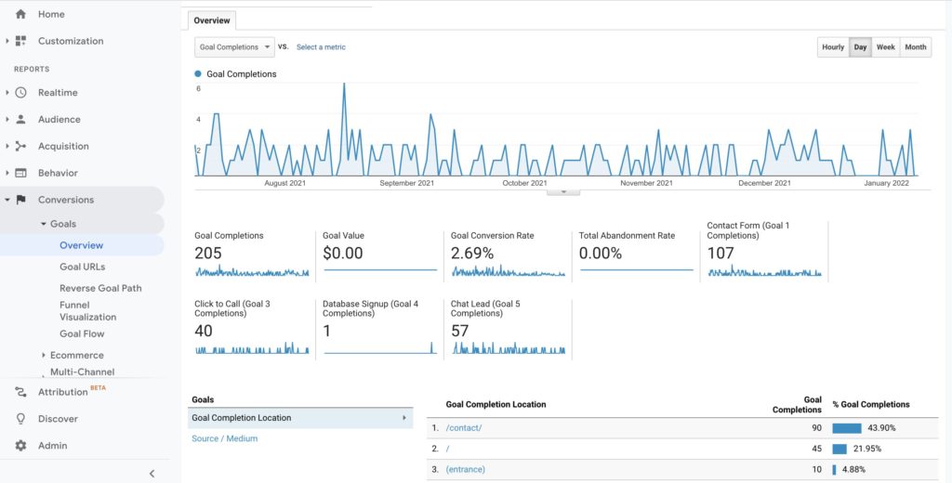Switch chart to Hourly view

tap(833, 46)
